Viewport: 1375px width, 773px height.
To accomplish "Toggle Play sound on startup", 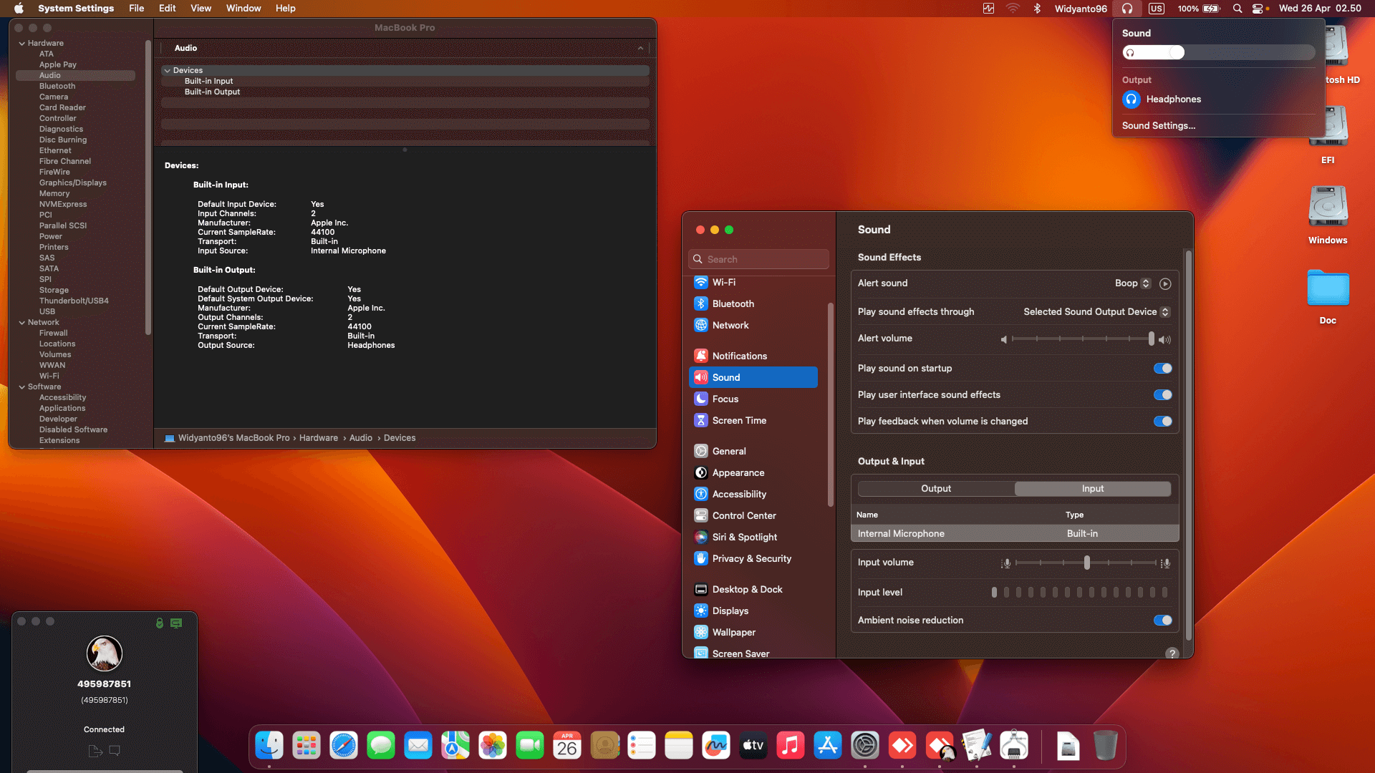I will click(x=1163, y=369).
